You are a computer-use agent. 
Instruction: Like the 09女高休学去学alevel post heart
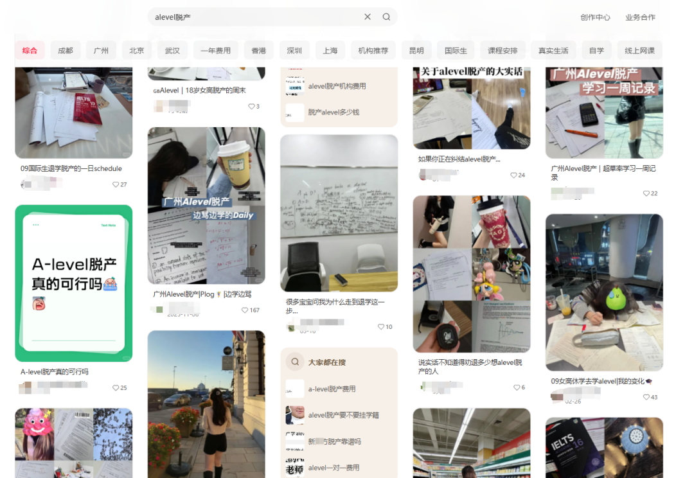coord(646,397)
